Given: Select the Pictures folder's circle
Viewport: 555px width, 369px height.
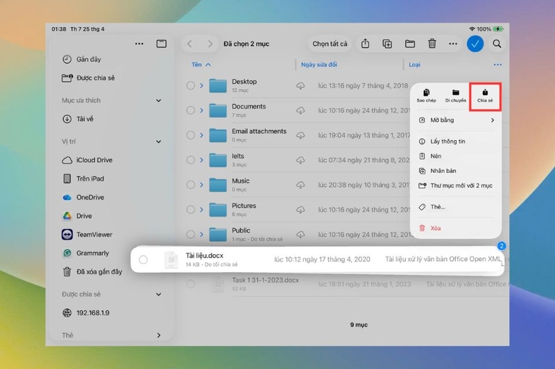Looking at the screenshot, I should [190, 210].
